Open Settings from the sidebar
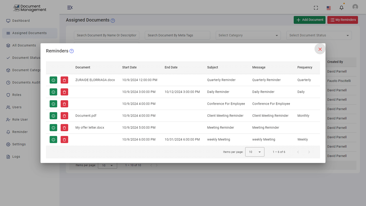This screenshot has width=366, height=206. coord(19,144)
